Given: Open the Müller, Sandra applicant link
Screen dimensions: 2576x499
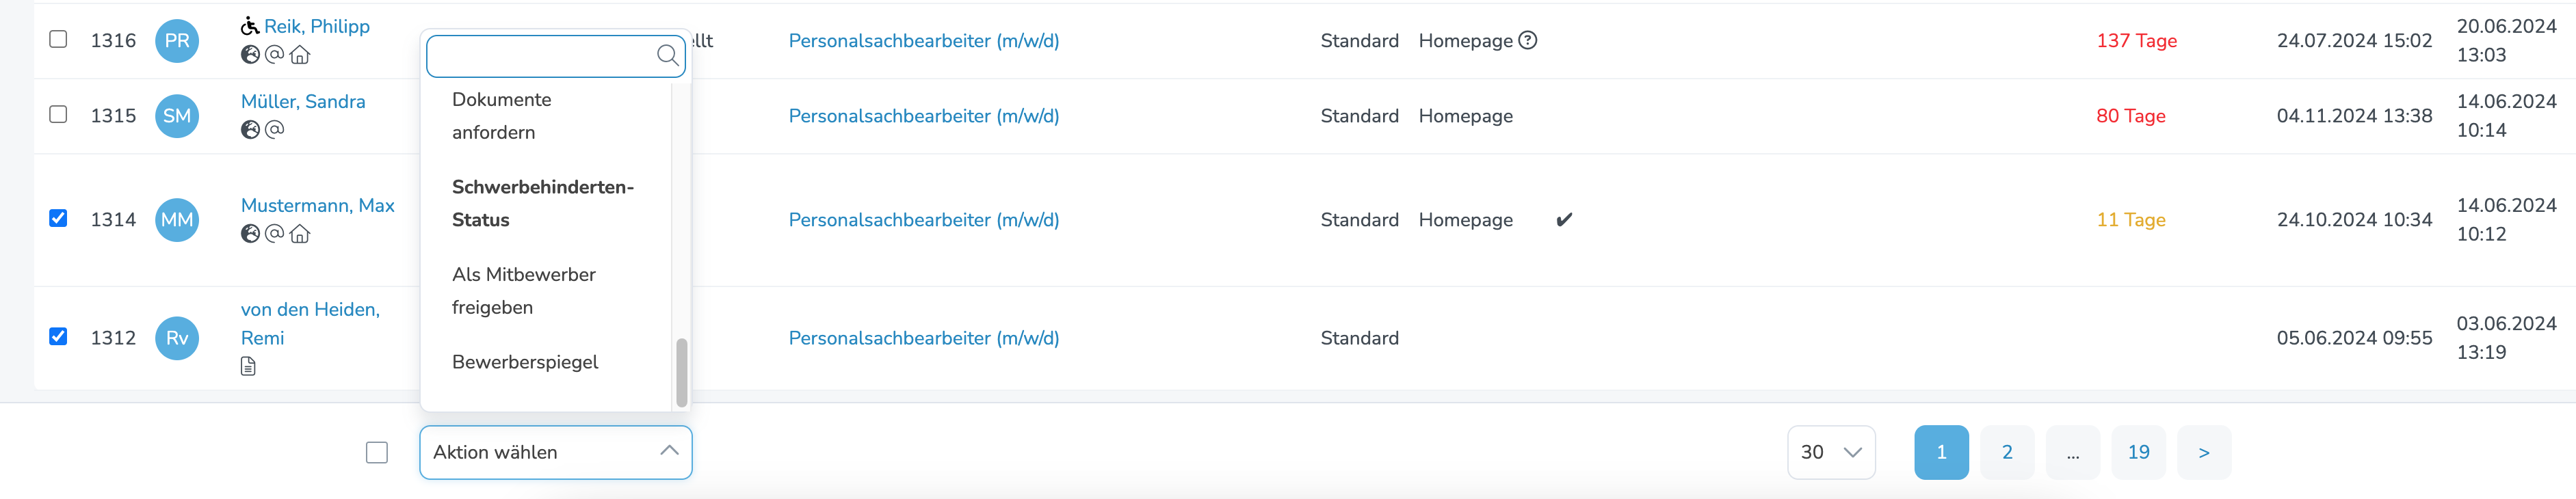Looking at the screenshot, I should coord(303,101).
